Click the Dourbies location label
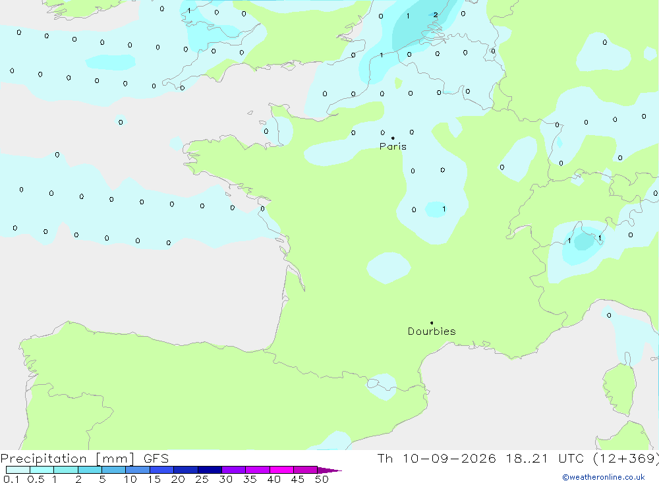This screenshot has width=659, height=483. 432,331
